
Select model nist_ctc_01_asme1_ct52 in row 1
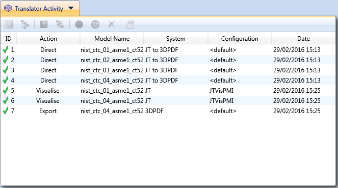(112, 50)
